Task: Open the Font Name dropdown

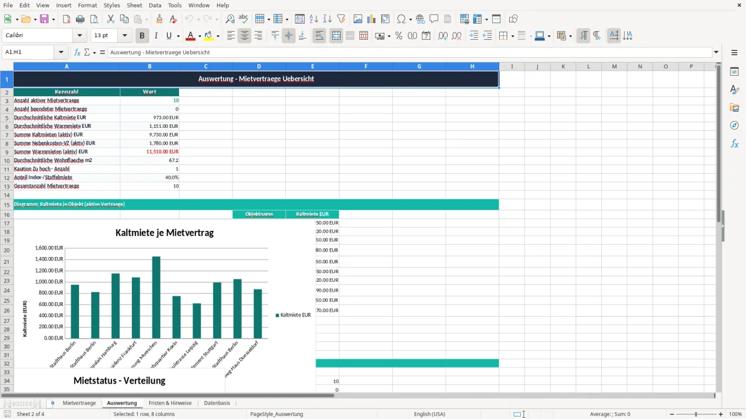Action: tap(80, 36)
